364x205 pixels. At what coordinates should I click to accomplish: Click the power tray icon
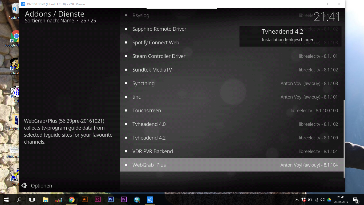pos(310,199)
